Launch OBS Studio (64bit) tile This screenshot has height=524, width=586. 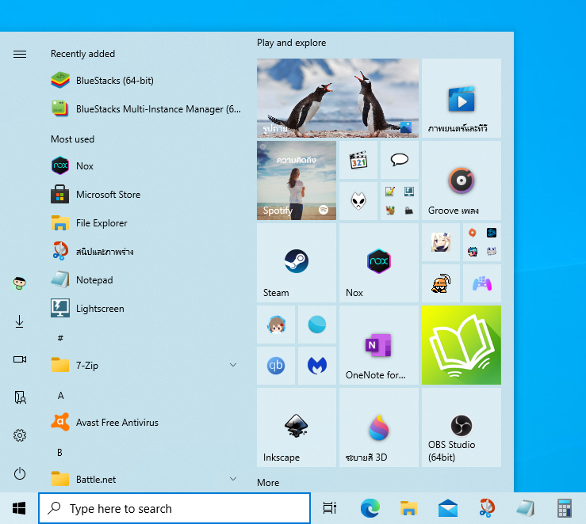[462, 427]
